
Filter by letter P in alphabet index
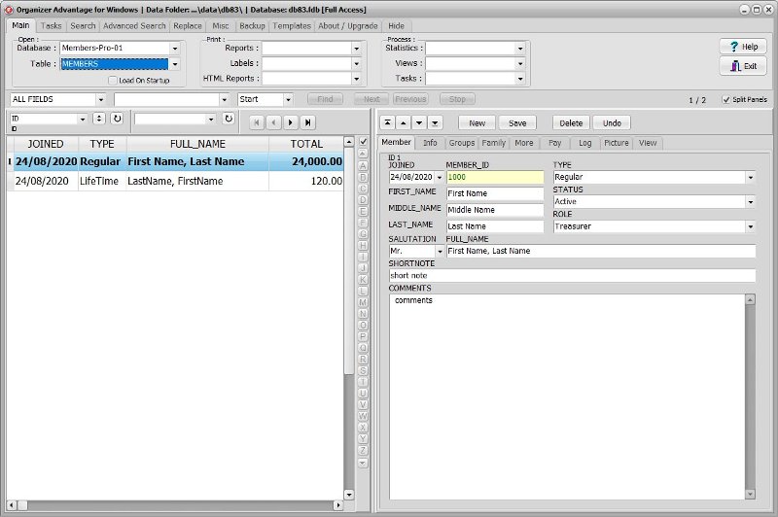point(363,336)
